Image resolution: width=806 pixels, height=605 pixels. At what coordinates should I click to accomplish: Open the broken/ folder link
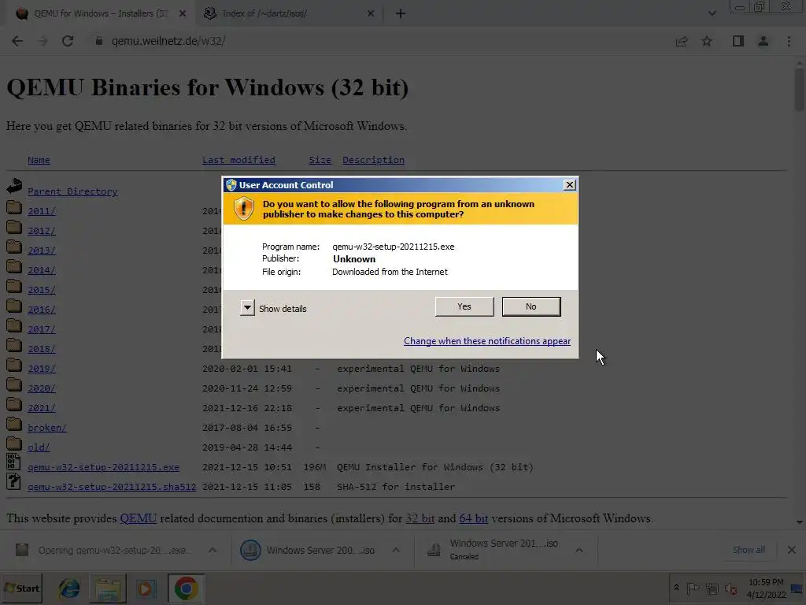[46, 428]
